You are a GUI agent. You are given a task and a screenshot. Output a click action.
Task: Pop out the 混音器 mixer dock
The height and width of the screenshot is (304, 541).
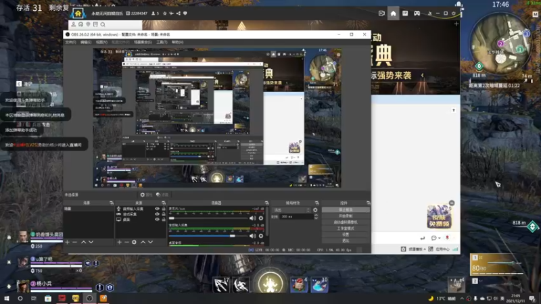click(x=266, y=203)
